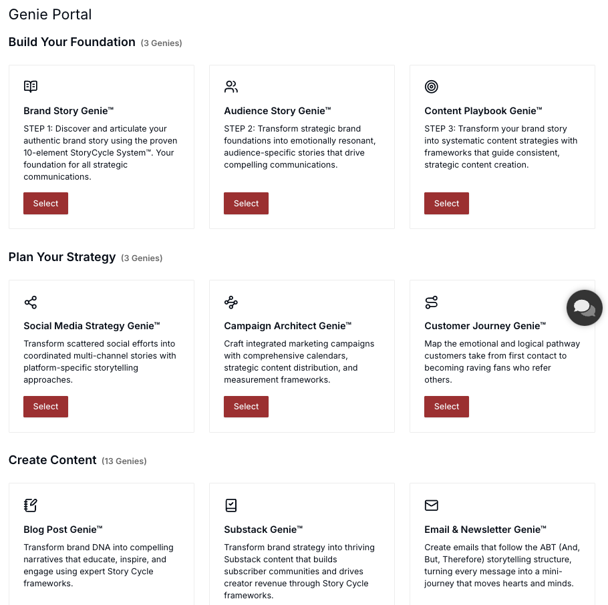
Task: Select the Brand Story Genie
Action: click(45, 204)
